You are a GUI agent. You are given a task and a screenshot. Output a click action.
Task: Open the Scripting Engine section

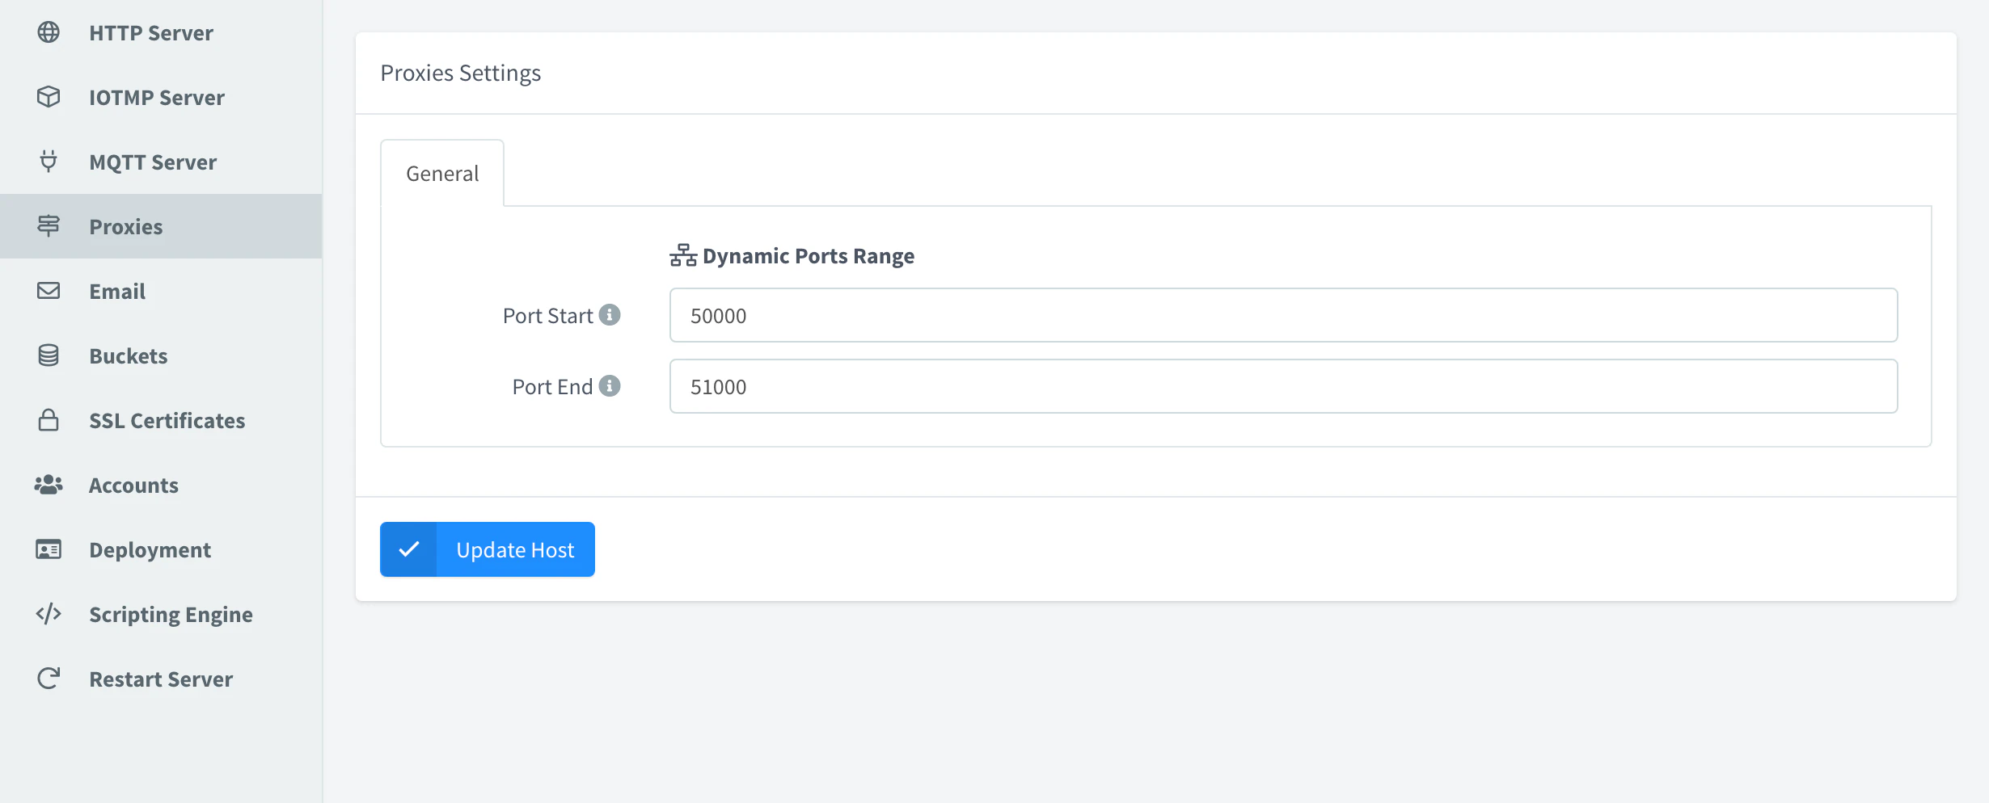[161, 614]
